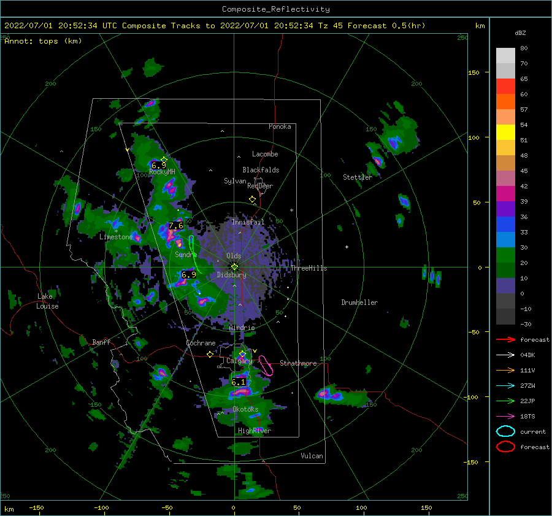Click the 'Annot: tops (km)' label
The image size is (552, 516).
pos(44,41)
